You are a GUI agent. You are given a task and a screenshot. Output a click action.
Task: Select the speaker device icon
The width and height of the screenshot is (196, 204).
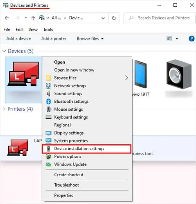point(179,74)
